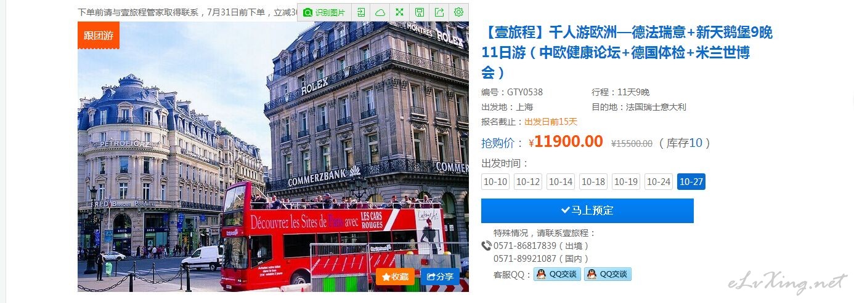Open the gear settings icon in image toolbar
854x303 pixels.
pyautogui.click(x=458, y=12)
